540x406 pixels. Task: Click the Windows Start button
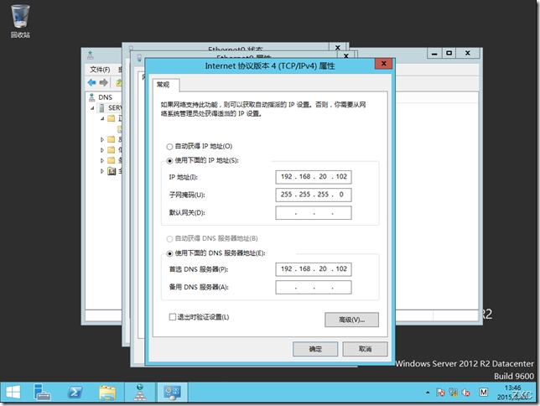[13, 392]
